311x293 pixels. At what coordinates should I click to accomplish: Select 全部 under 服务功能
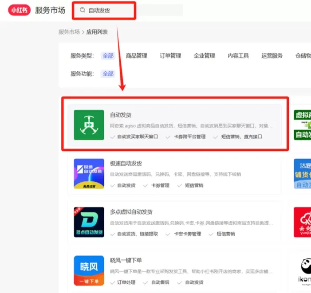click(108, 74)
